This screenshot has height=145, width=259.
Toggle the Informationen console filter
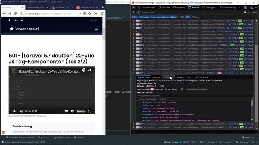tap(163, 17)
